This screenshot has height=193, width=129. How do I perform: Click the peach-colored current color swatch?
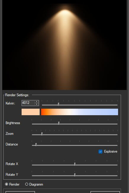[x=31, y=112]
